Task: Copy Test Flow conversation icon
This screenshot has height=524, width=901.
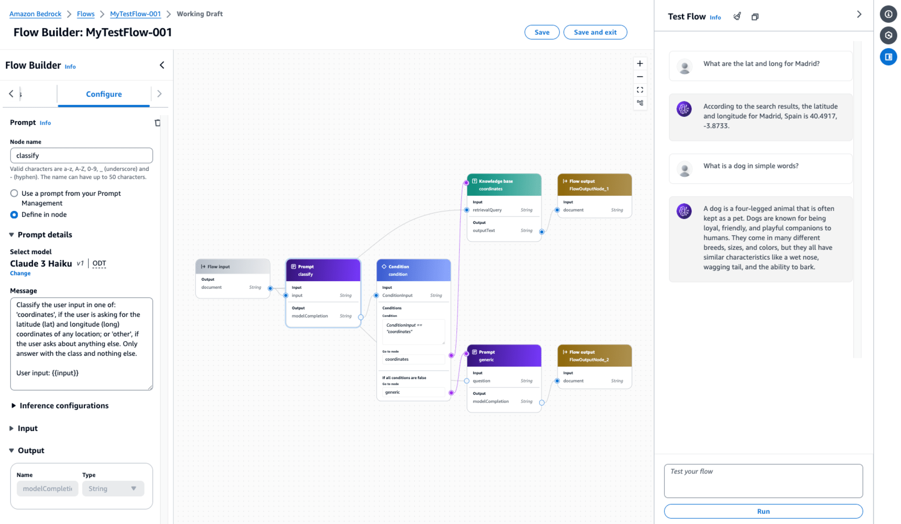Action: click(755, 17)
